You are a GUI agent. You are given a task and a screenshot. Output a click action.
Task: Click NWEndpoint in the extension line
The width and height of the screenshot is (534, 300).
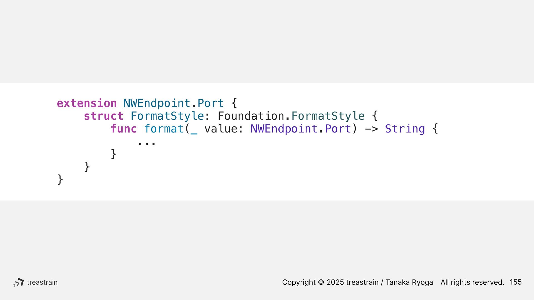(157, 103)
